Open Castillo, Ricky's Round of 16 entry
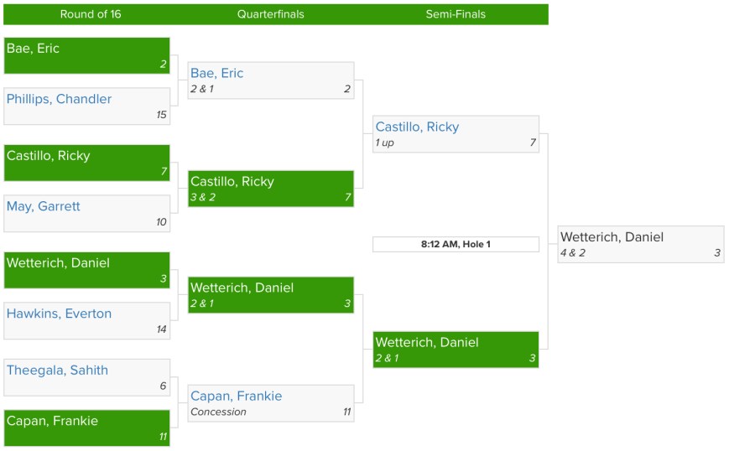This screenshot has width=729, height=451. click(x=49, y=156)
